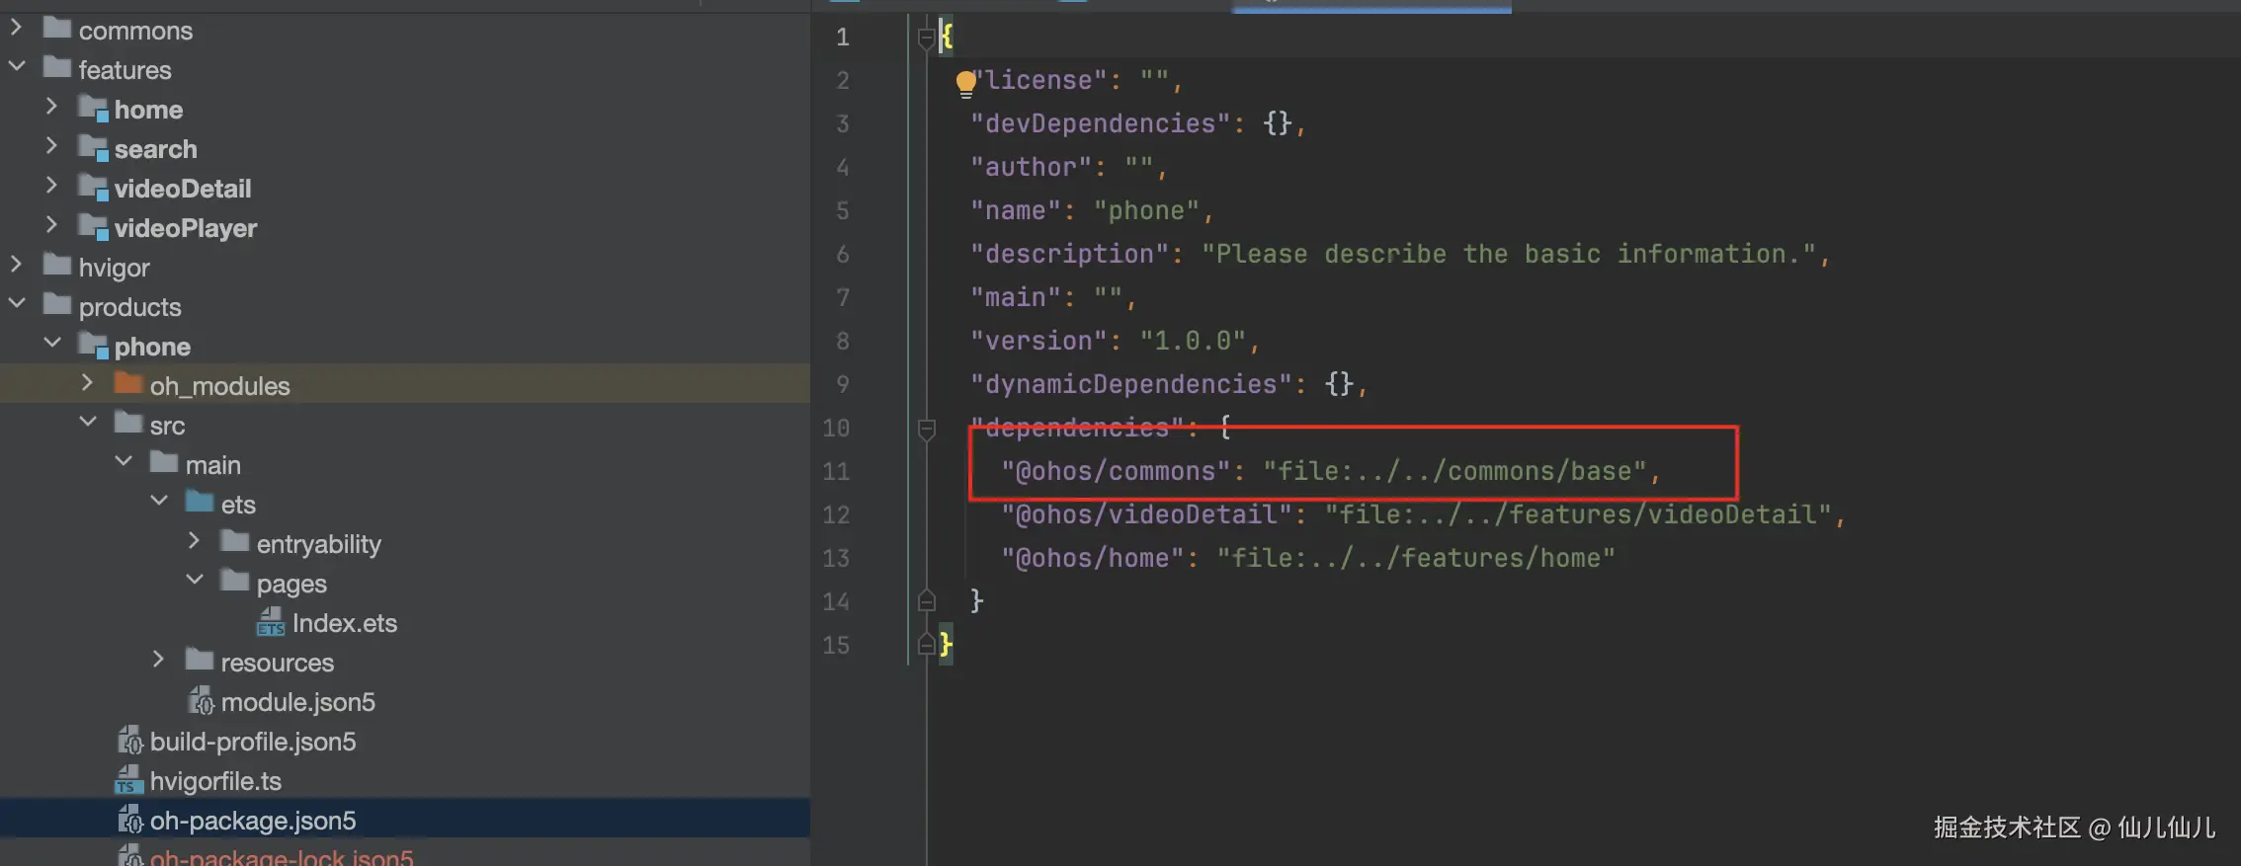Expand the search module chevron

point(51,147)
